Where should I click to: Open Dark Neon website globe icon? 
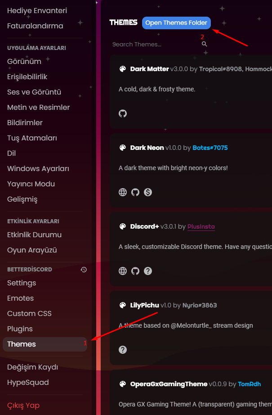click(x=123, y=192)
